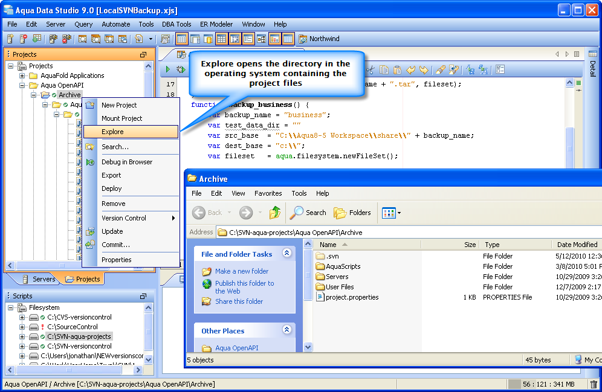
Task: Click Publish this folder to the Web
Action: [245, 287]
